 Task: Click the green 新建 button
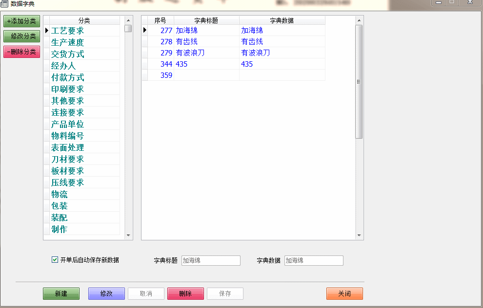click(x=61, y=294)
